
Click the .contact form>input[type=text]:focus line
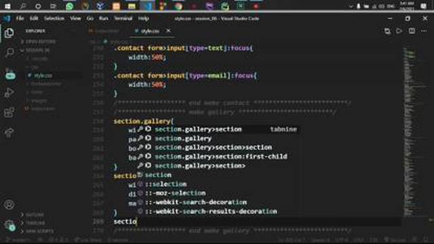[x=183, y=48]
